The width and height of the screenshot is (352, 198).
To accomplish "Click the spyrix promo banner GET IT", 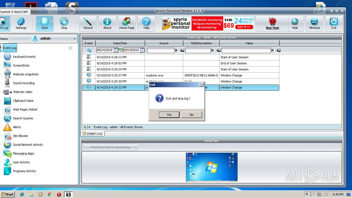I will pos(244,27).
